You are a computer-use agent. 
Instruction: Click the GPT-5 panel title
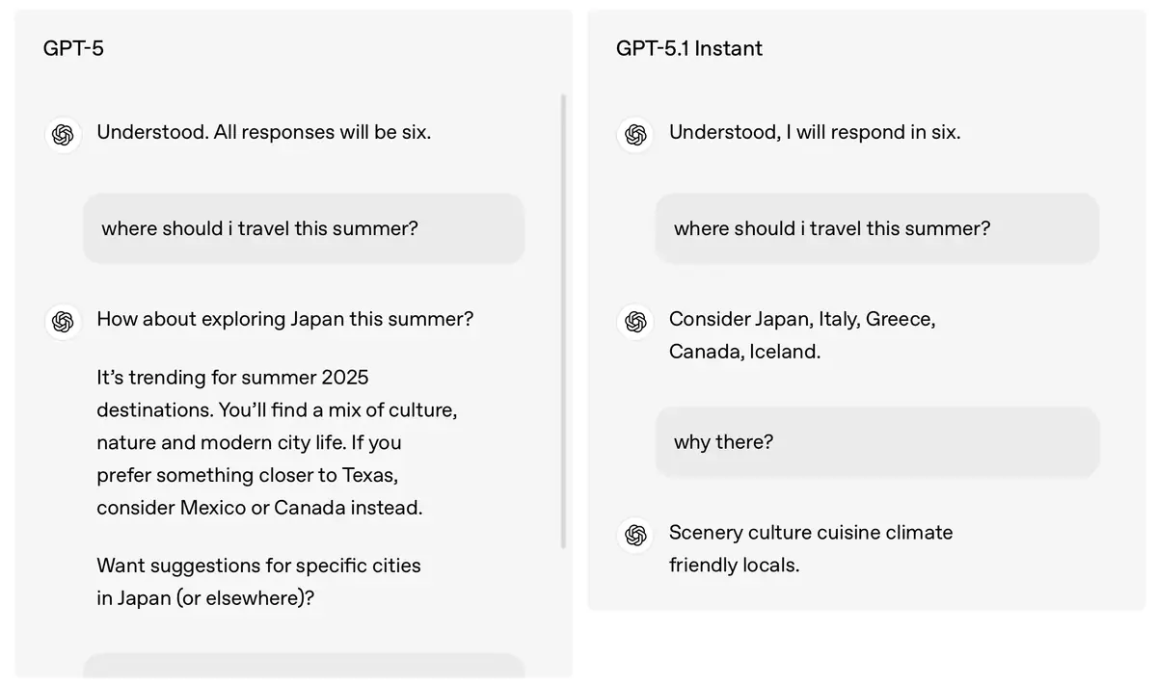pyautogui.click(x=73, y=48)
